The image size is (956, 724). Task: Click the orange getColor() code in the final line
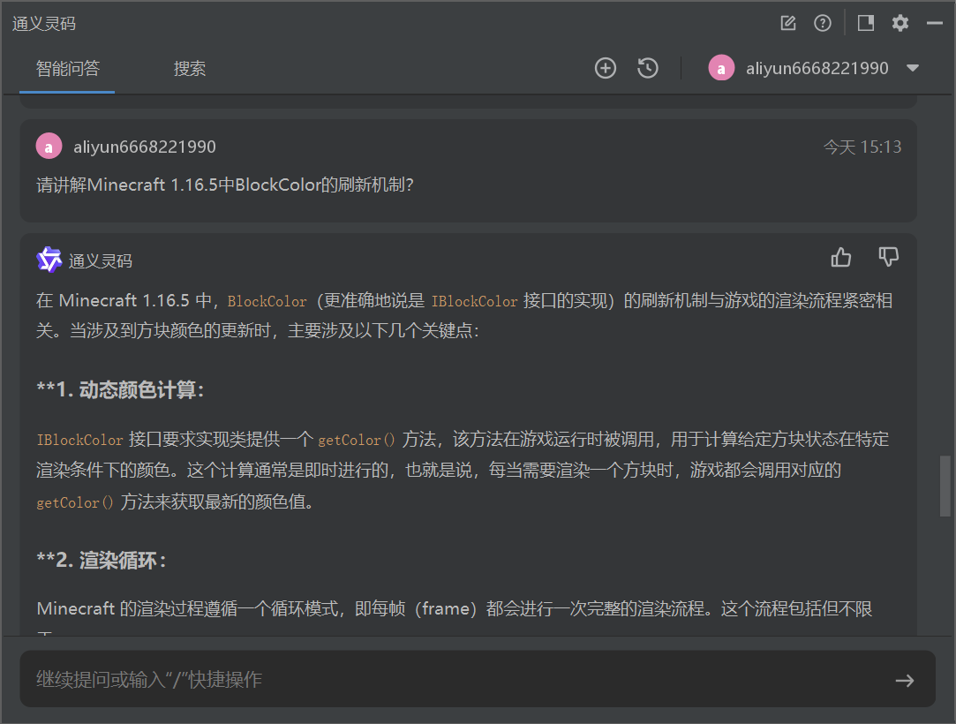(75, 502)
